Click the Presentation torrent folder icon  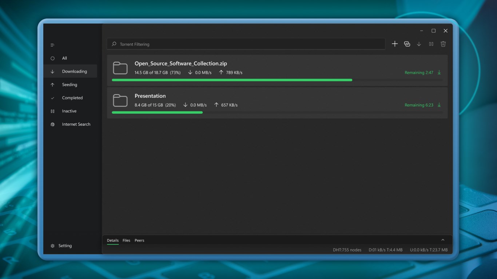coord(120,100)
